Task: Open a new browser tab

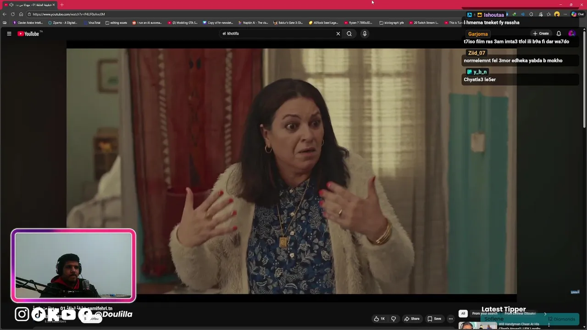Action: tap(62, 5)
